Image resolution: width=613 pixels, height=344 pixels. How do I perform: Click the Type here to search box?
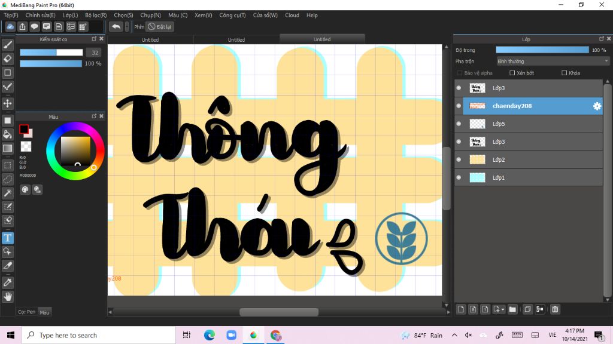point(99,336)
